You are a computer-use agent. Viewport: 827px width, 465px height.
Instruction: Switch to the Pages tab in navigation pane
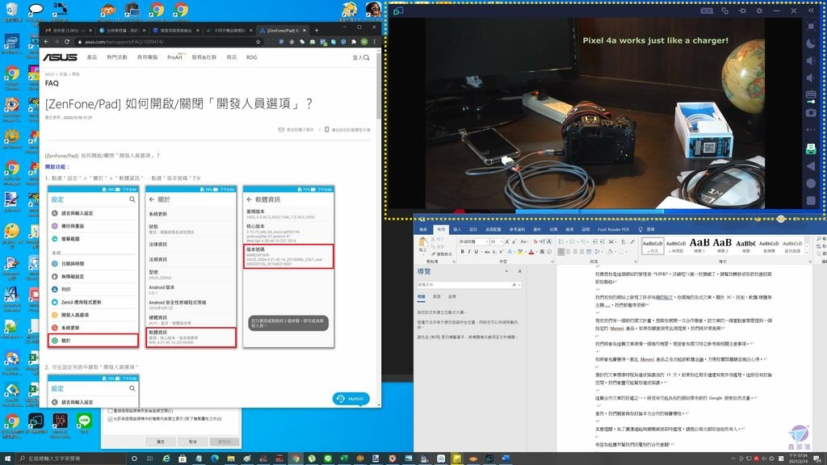click(x=437, y=297)
